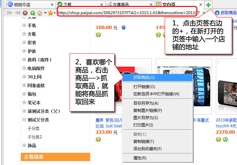Open the 子分类 subcategory link
The height and width of the screenshot is (165, 237).
click(33, 128)
